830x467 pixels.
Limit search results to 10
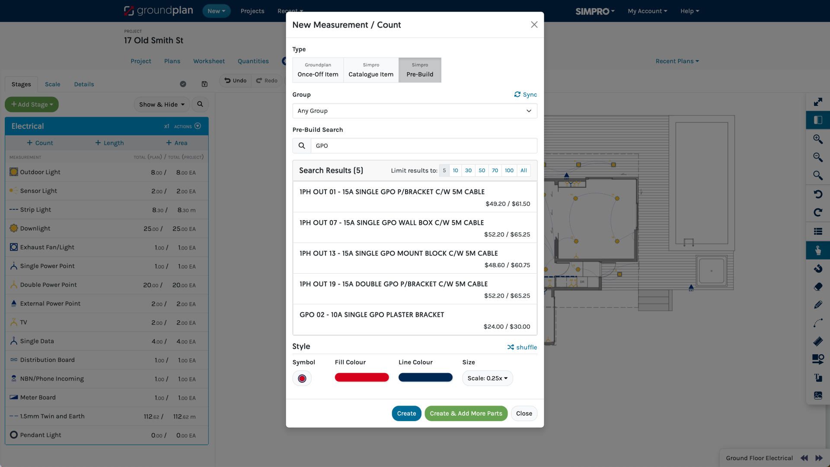pos(455,170)
